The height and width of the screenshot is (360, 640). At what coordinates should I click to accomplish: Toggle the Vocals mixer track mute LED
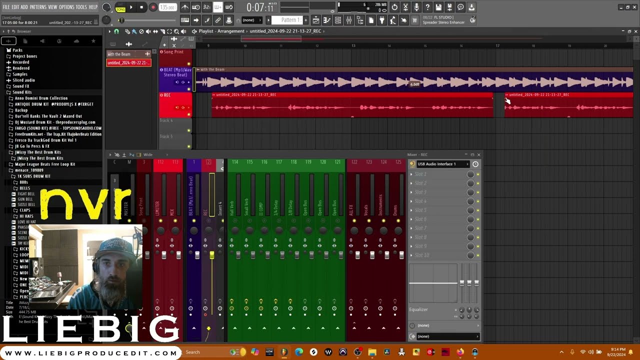(369, 220)
